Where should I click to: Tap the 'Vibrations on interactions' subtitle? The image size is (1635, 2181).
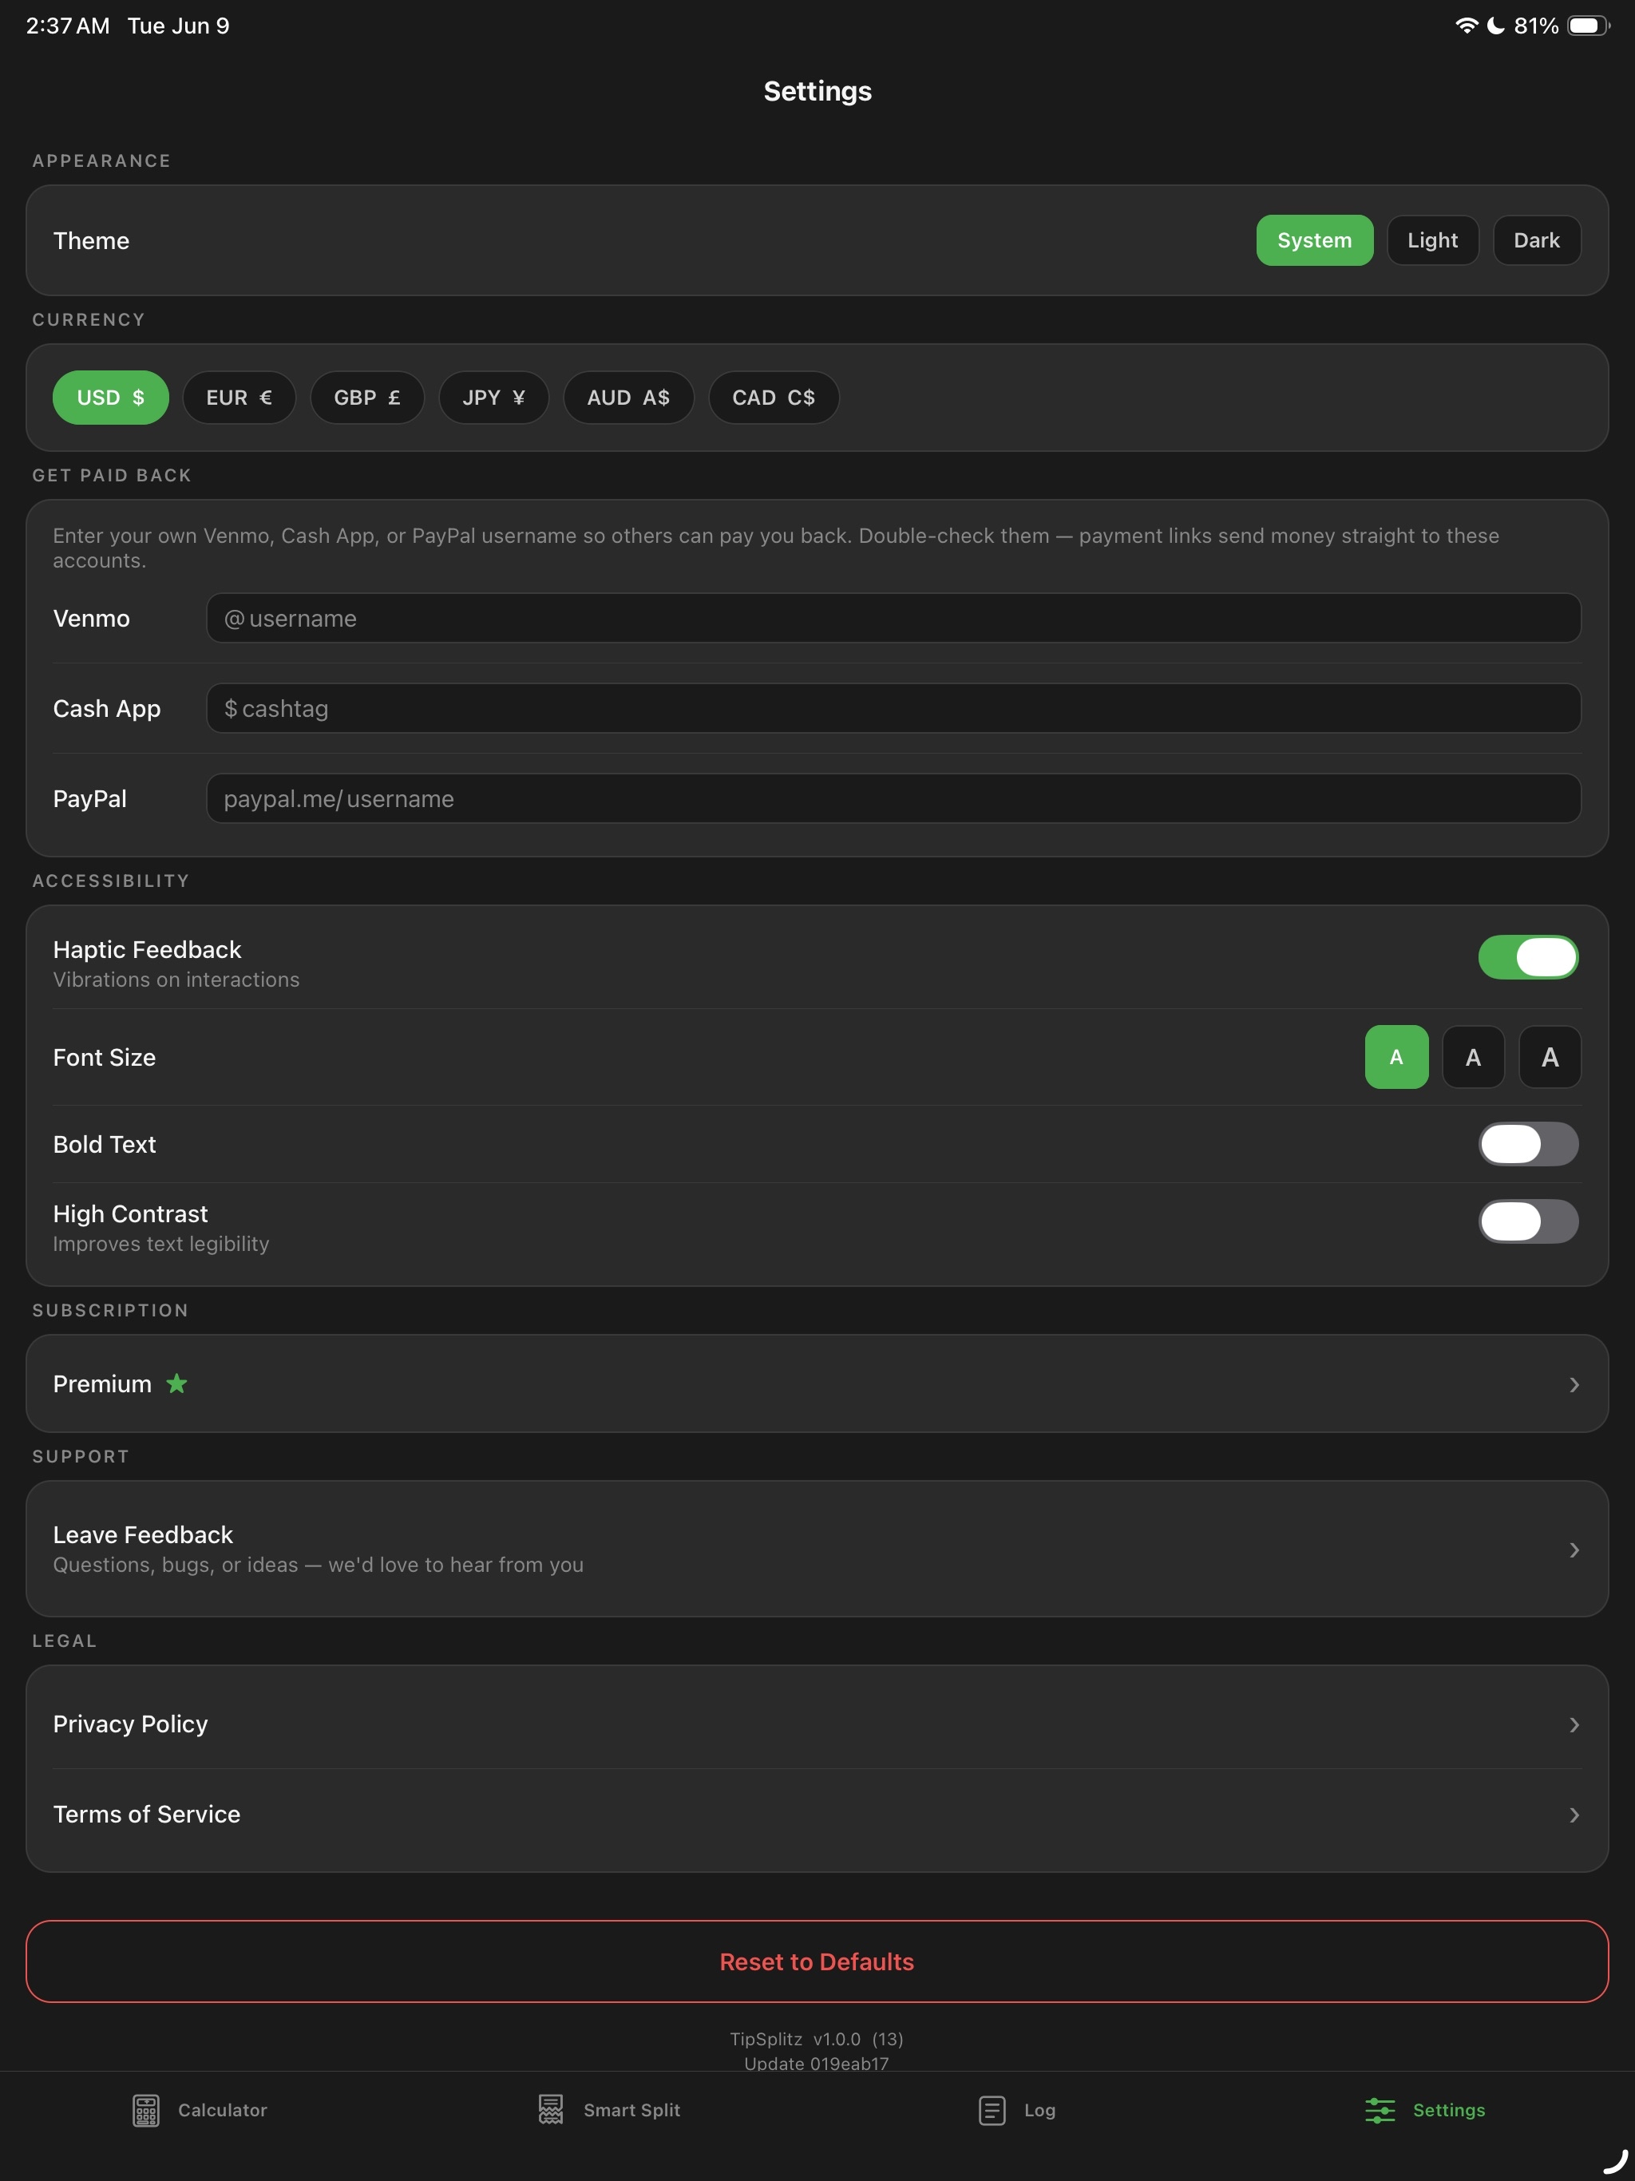(x=176, y=979)
